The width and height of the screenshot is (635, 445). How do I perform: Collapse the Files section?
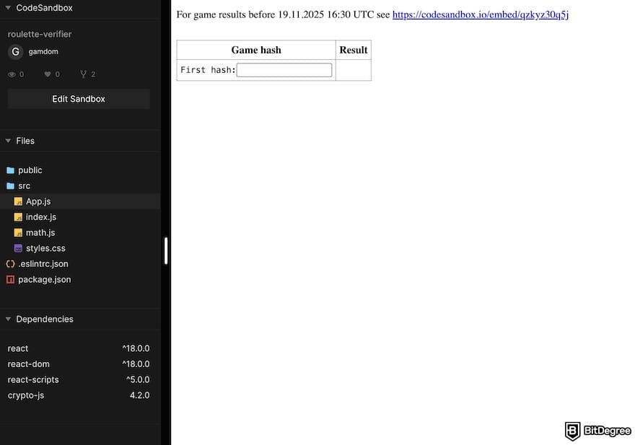[8, 141]
